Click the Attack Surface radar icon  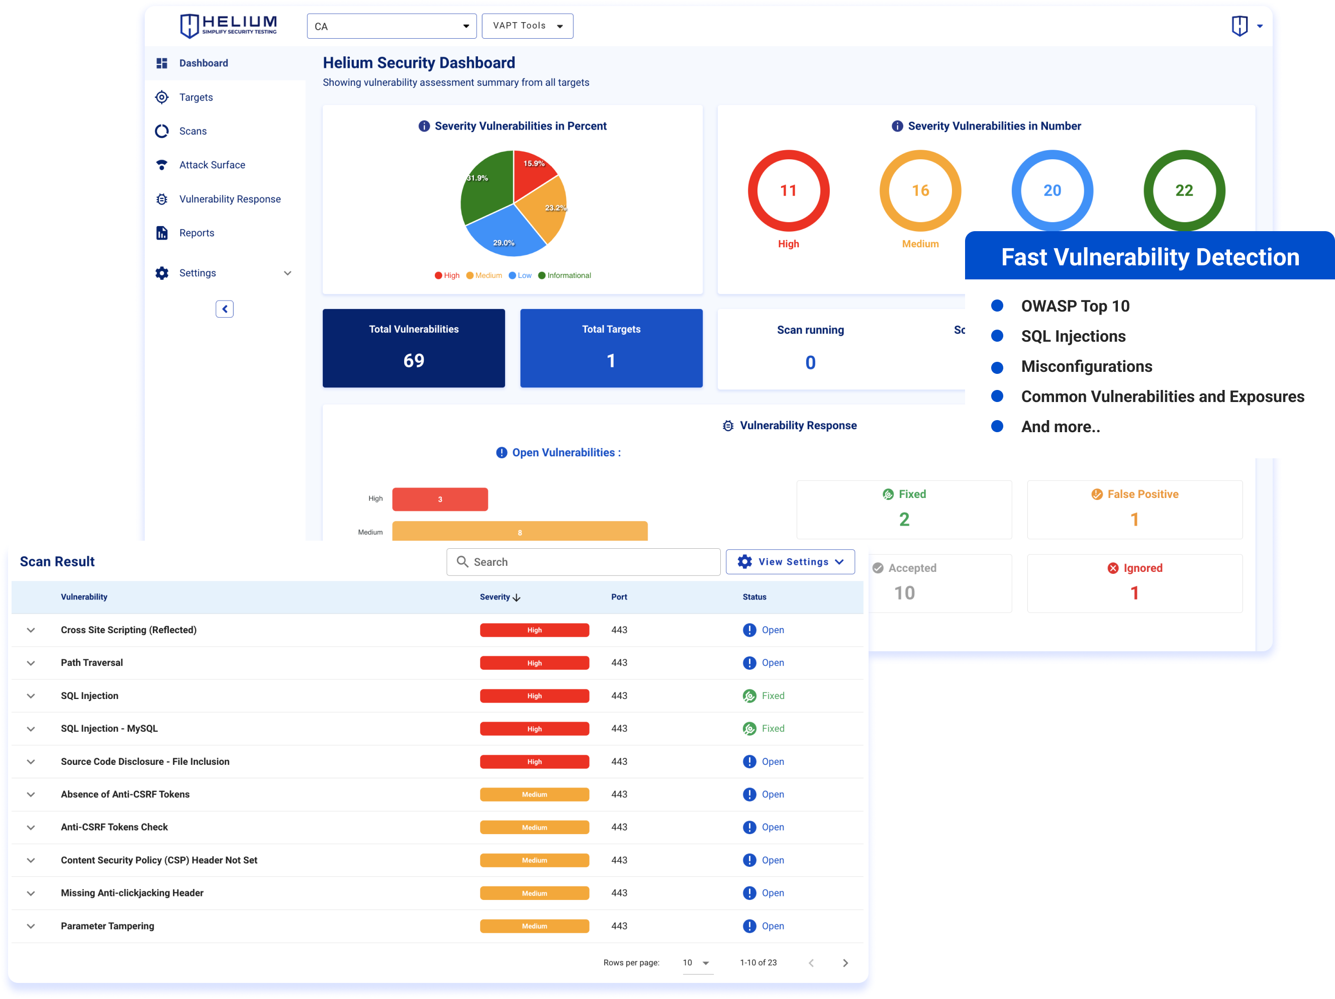tap(162, 165)
